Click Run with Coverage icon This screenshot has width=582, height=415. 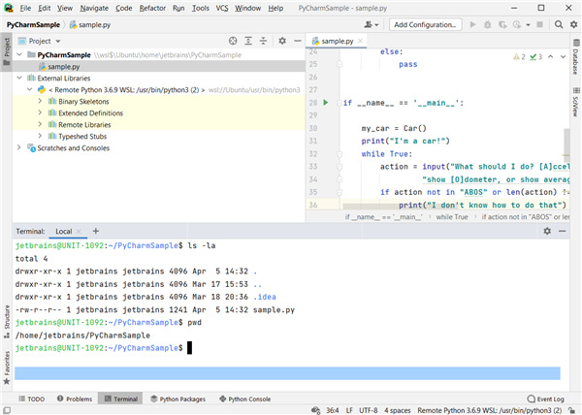tap(502, 24)
